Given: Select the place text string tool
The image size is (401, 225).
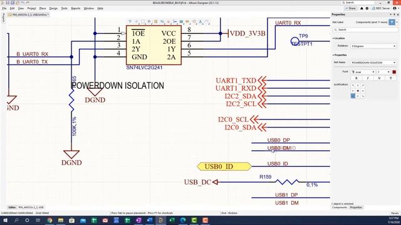Looking at the screenshot, I should coord(200,22).
